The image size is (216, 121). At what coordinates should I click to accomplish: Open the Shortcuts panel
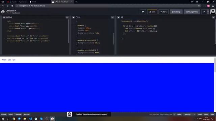(x=27, y=114)
